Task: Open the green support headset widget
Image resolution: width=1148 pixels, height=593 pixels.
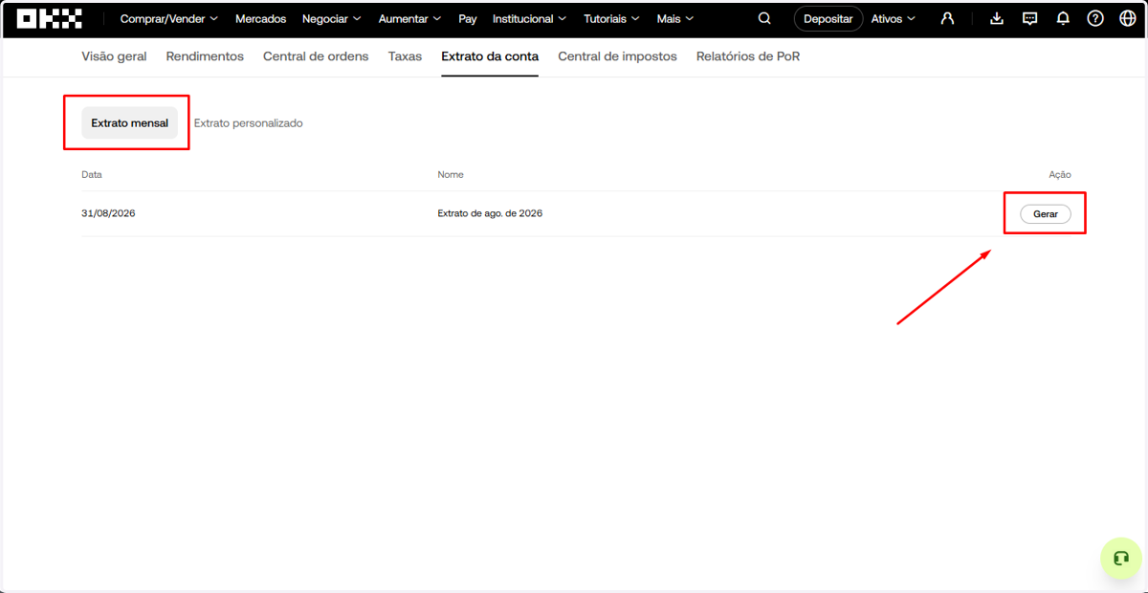Action: coord(1120,559)
